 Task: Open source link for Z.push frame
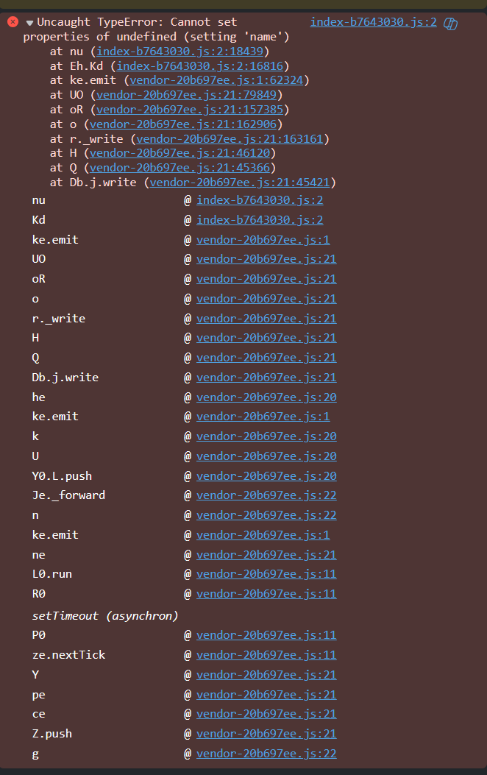tap(266, 734)
